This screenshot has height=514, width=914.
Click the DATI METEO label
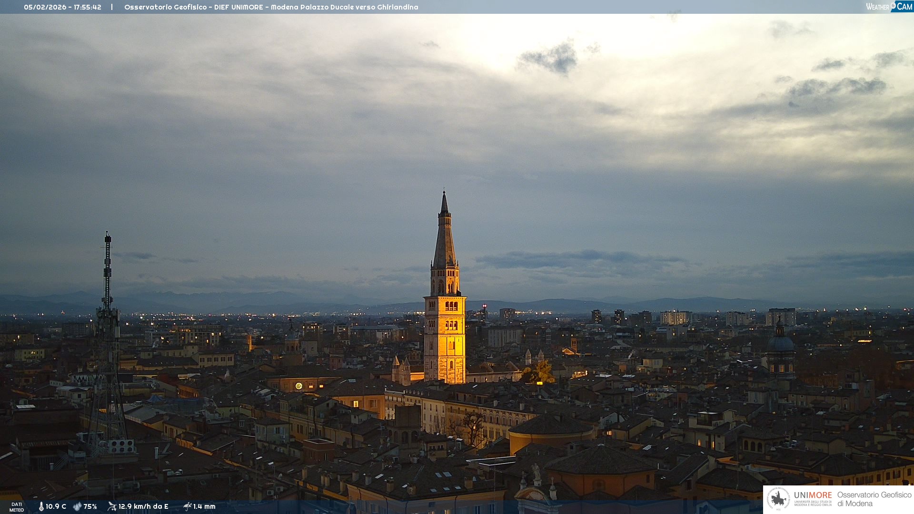pyautogui.click(x=17, y=507)
